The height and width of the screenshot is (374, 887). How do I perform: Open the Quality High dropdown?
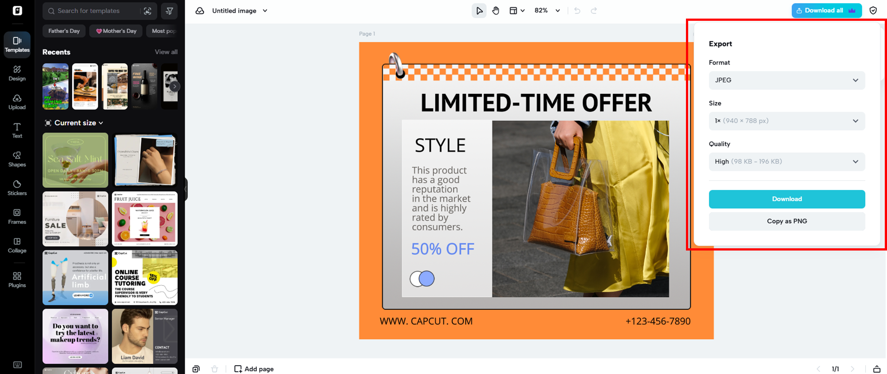[x=786, y=162]
